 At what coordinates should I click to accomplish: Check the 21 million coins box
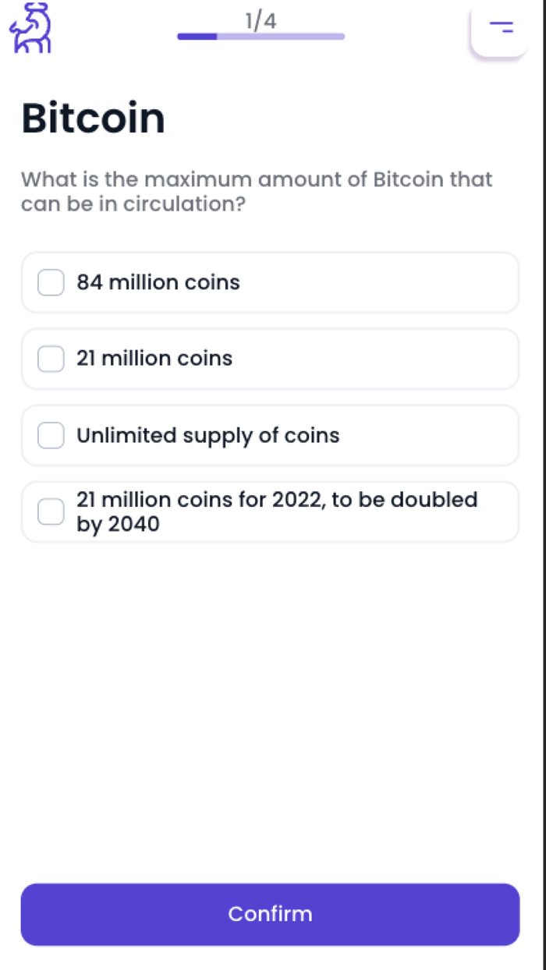(x=51, y=359)
